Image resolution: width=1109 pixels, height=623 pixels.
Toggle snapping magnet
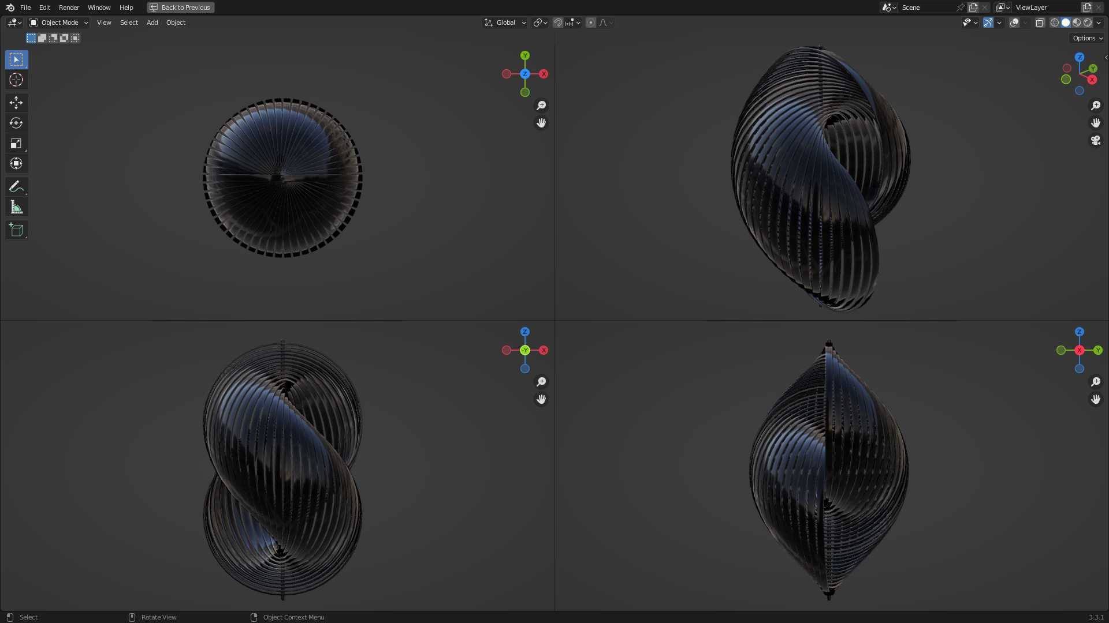coord(558,22)
